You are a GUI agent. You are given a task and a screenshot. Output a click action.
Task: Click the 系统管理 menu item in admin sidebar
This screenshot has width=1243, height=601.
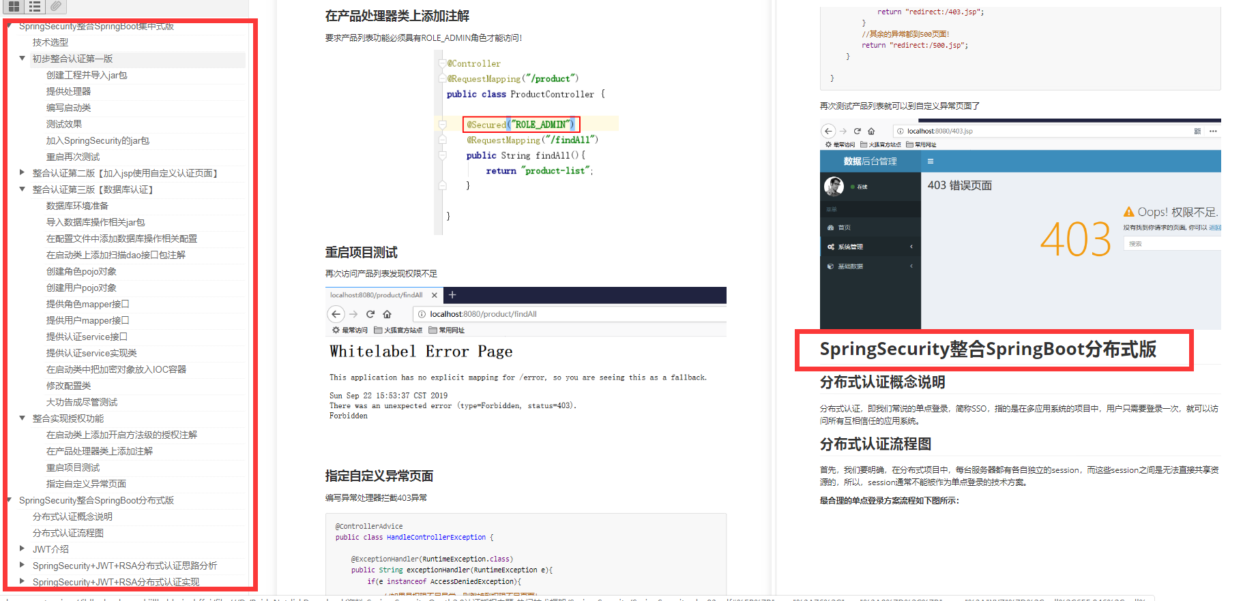click(871, 247)
